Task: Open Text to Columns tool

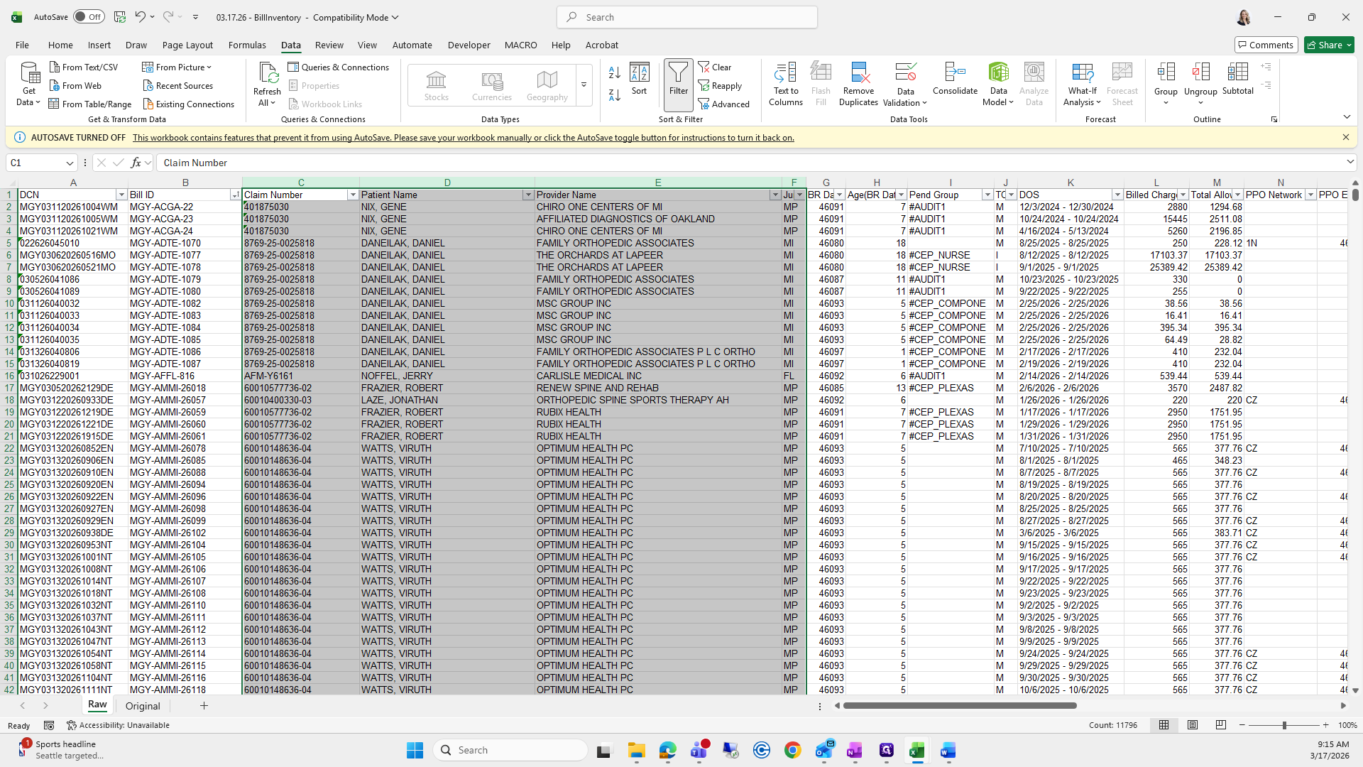Action: point(785,74)
